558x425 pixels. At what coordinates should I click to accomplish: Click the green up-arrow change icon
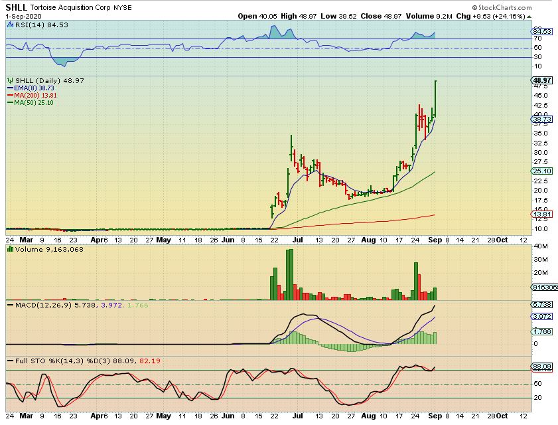coord(529,17)
